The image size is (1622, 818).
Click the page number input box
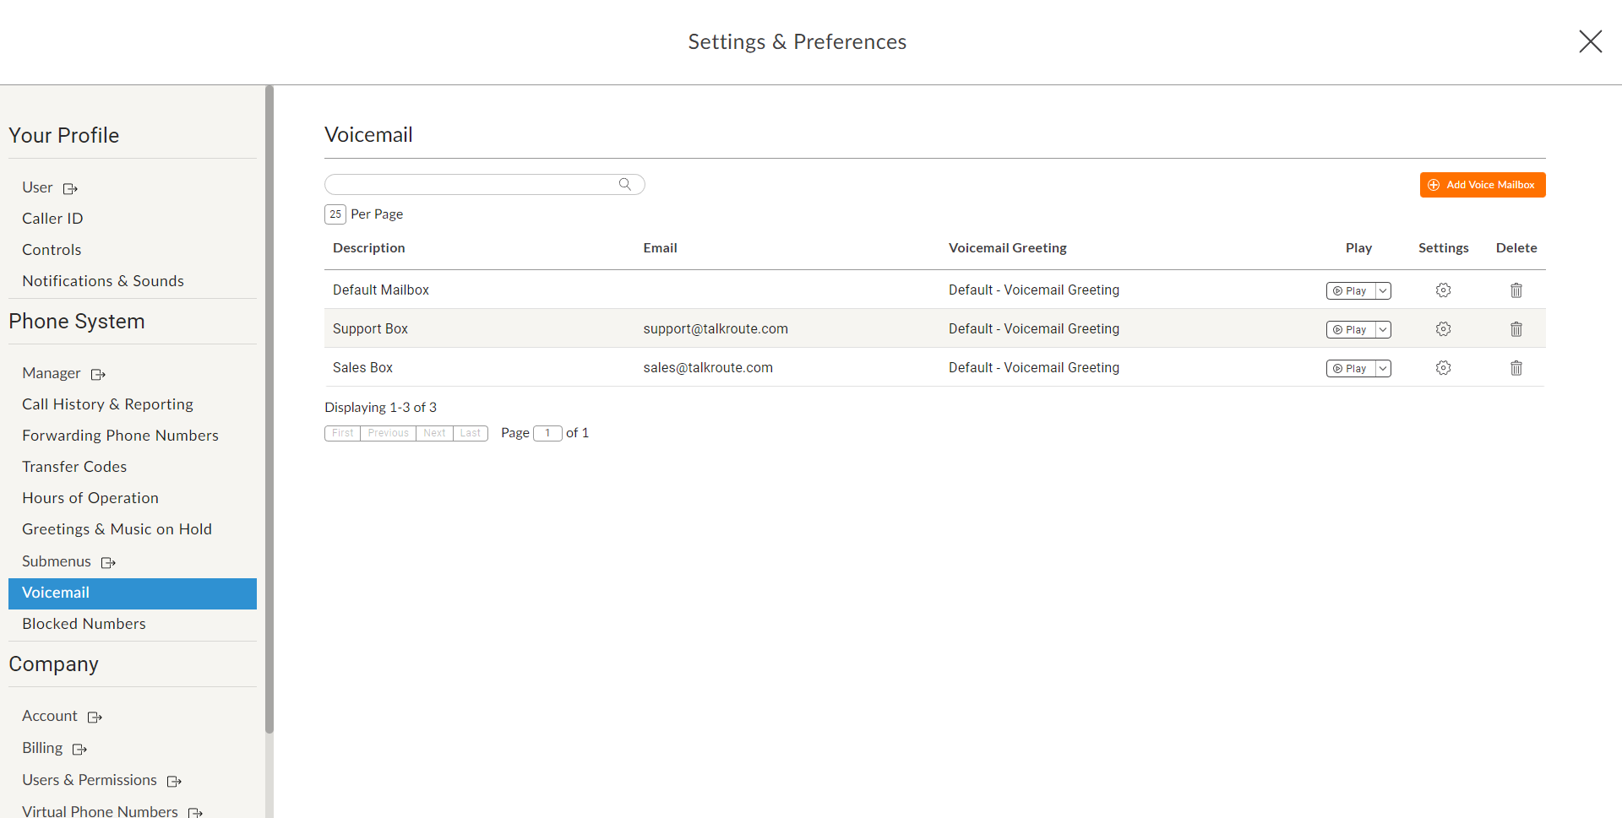547,433
